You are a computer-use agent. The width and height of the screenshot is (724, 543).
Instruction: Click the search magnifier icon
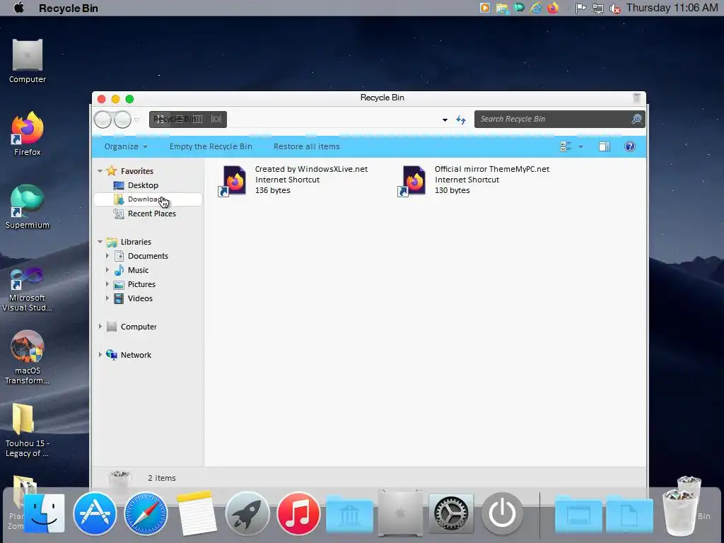637,119
